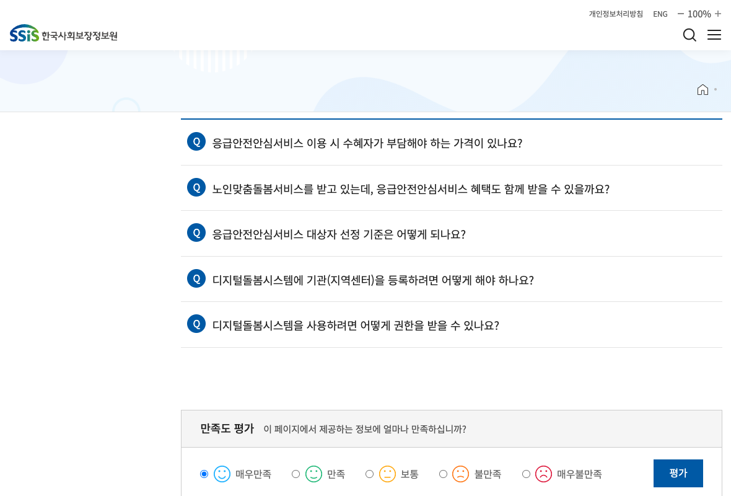
Task: Click the yellow neutral 보통 face icon
Action: click(x=387, y=474)
